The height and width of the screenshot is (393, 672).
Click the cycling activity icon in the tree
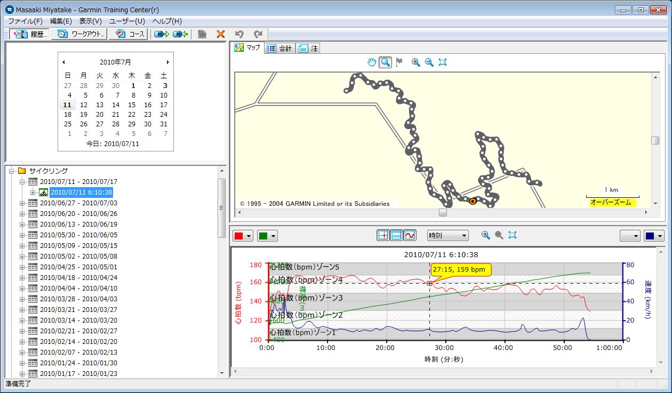click(44, 193)
